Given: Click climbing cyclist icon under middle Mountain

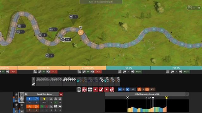Looking at the screenshot, I should 35,72.
